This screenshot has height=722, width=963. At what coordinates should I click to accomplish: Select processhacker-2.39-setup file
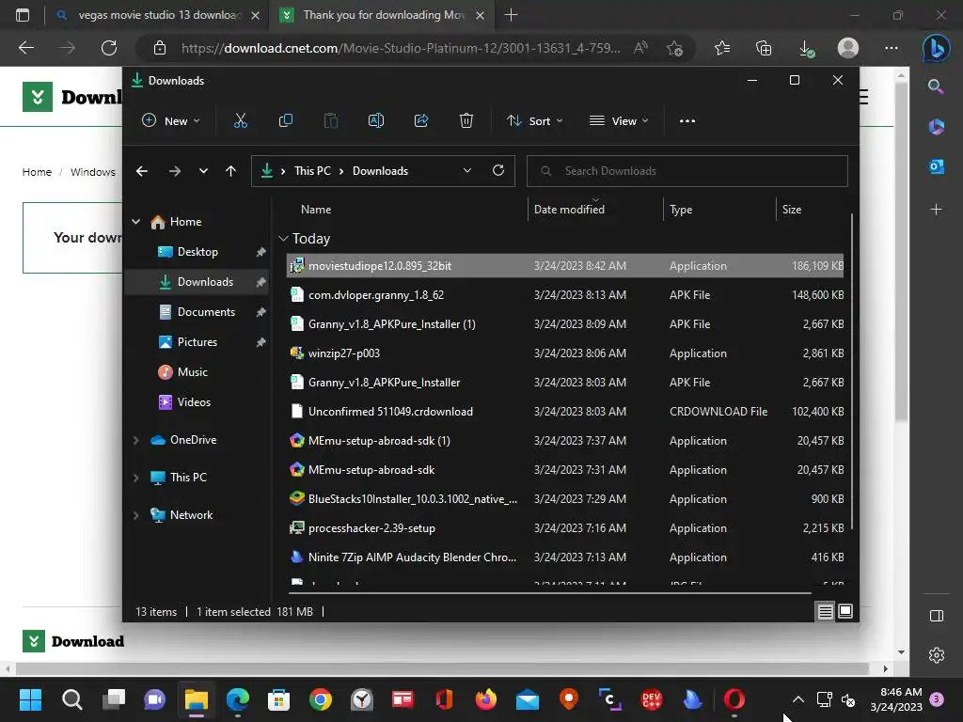[x=565, y=528]
